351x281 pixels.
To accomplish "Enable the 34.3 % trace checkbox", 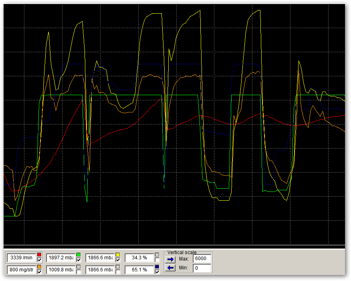I will 157,260.
